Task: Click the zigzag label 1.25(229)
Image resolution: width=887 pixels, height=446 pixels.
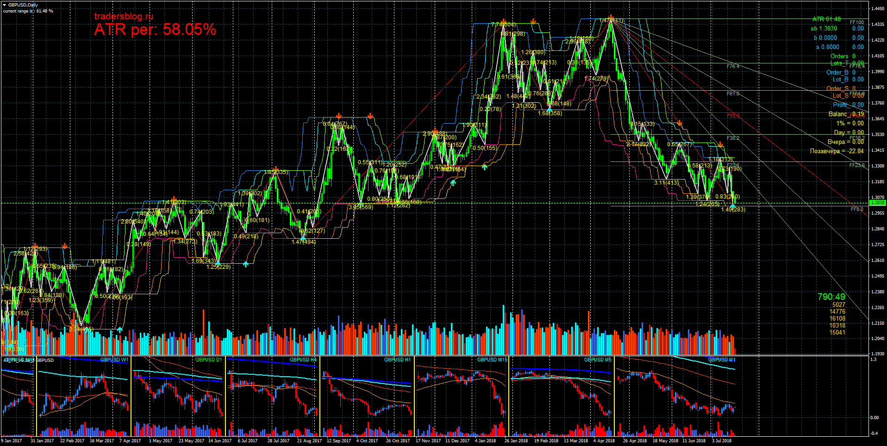Action: point(219,266)
